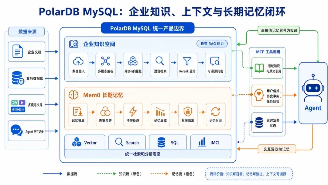This screenshot has width=328, height=185.
Task: Click the Agent 交互记录 chat bubble icon
Action: click(x=16, y=131)
